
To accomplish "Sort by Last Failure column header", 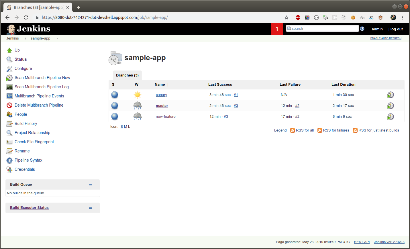I will (x=290, y=85).
